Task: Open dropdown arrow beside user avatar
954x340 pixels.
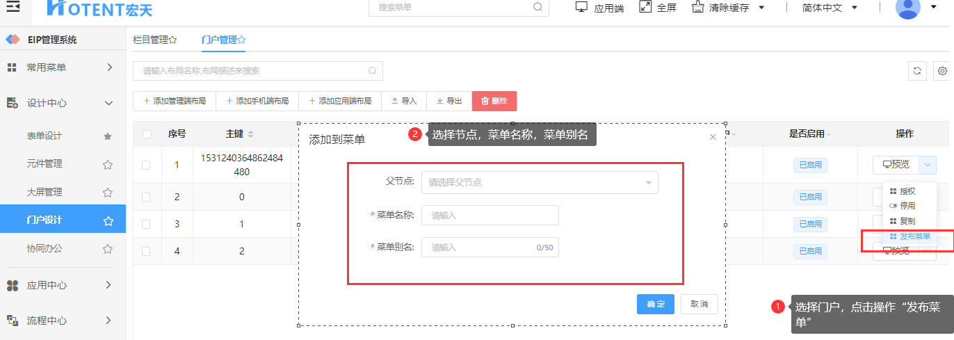Action: pos(934,8)
